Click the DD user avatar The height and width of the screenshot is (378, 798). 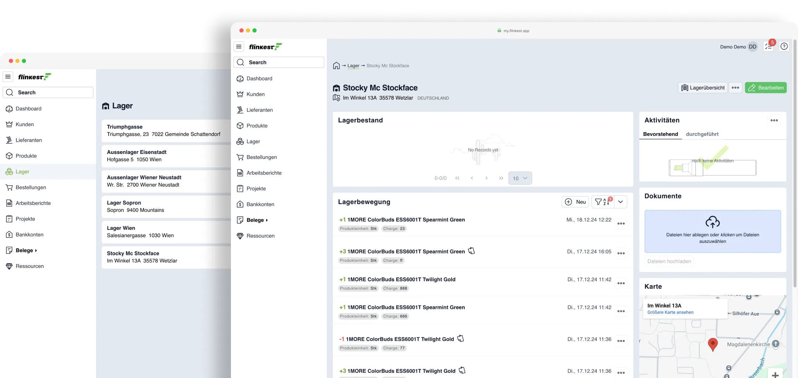(753, 47)
